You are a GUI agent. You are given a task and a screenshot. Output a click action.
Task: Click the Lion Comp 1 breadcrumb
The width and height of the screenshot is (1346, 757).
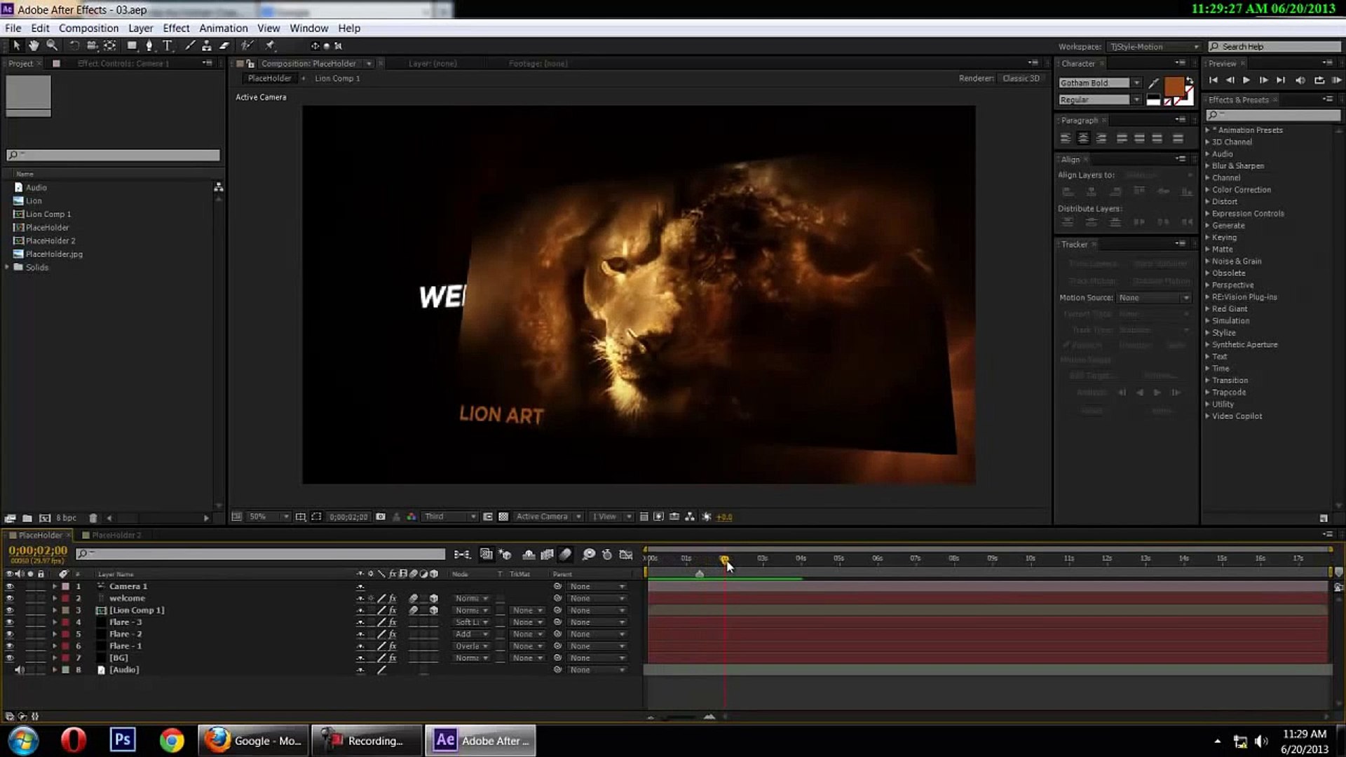coord(337,79)
